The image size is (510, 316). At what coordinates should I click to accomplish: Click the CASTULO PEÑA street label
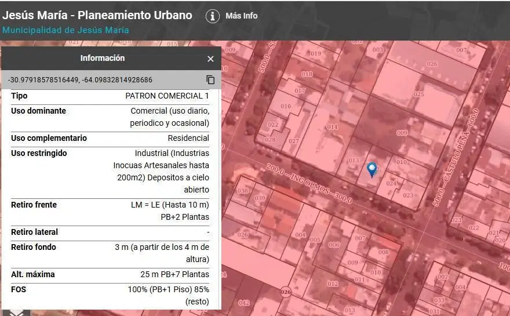[x=456, y=157]
